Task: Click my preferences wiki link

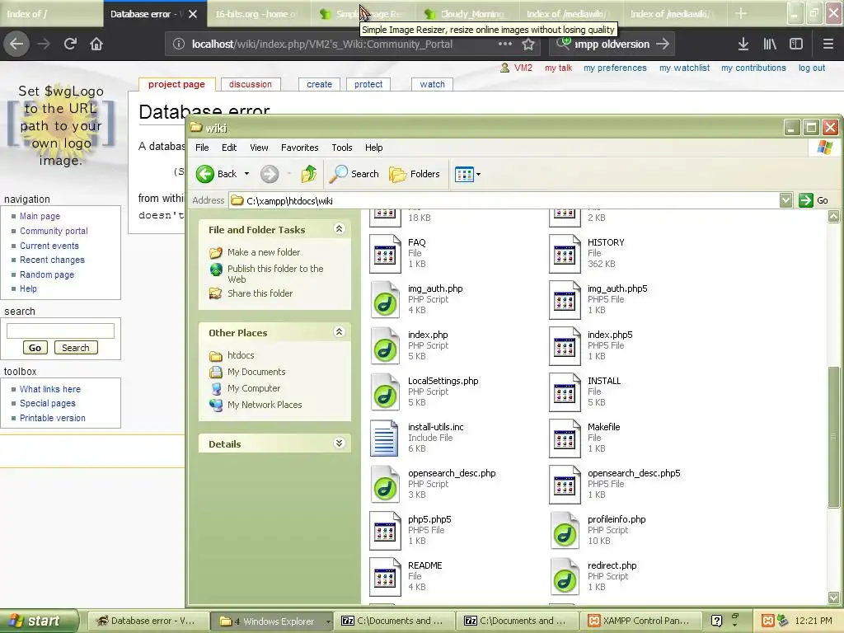Action: point(615,68)
